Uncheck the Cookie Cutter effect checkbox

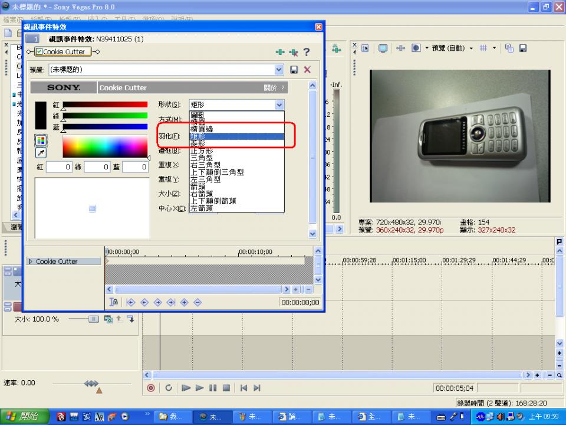point(40,52)
